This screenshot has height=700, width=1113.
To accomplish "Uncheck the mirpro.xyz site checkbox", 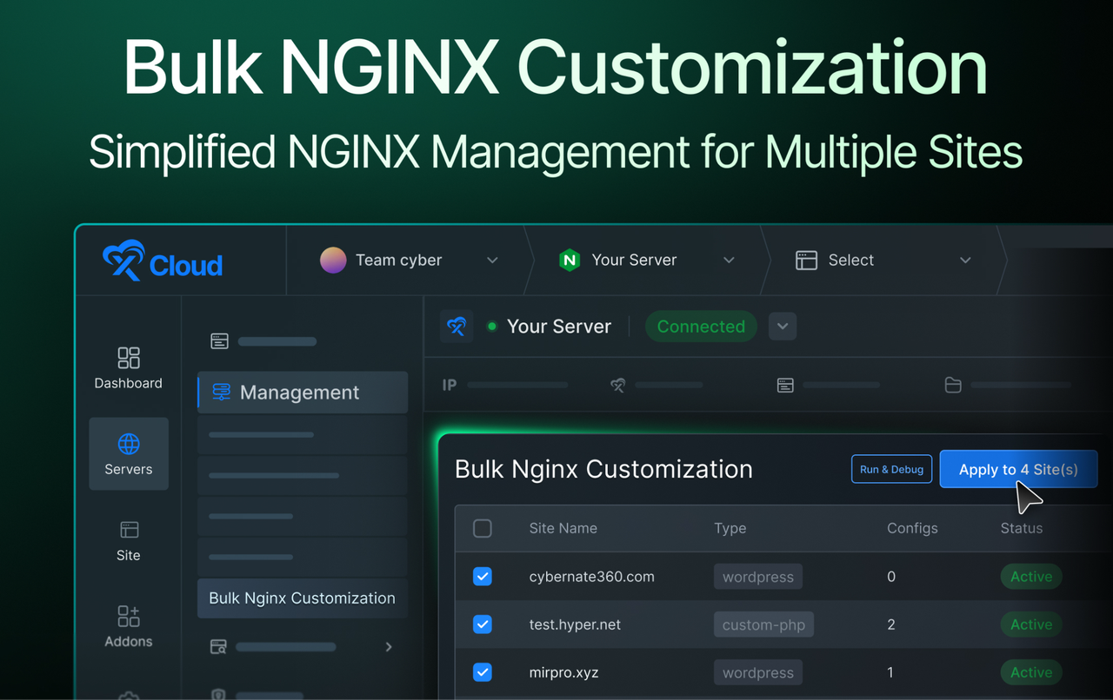I will coord(483,672).
